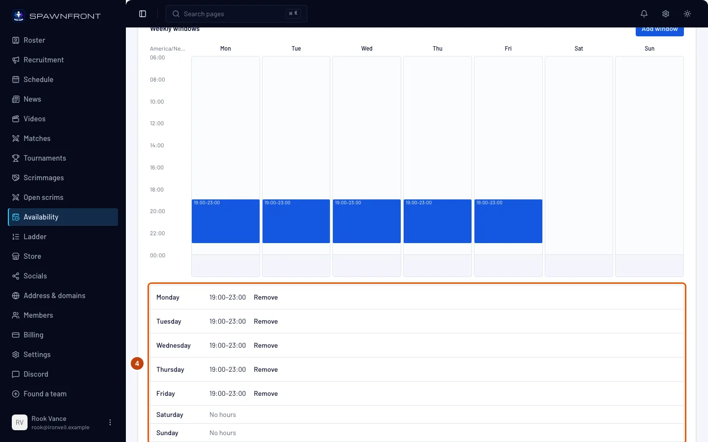The height and width of the screenshot is (442, 708).
Task: Click the Rook Vance avatar
Action: [20, 422]
